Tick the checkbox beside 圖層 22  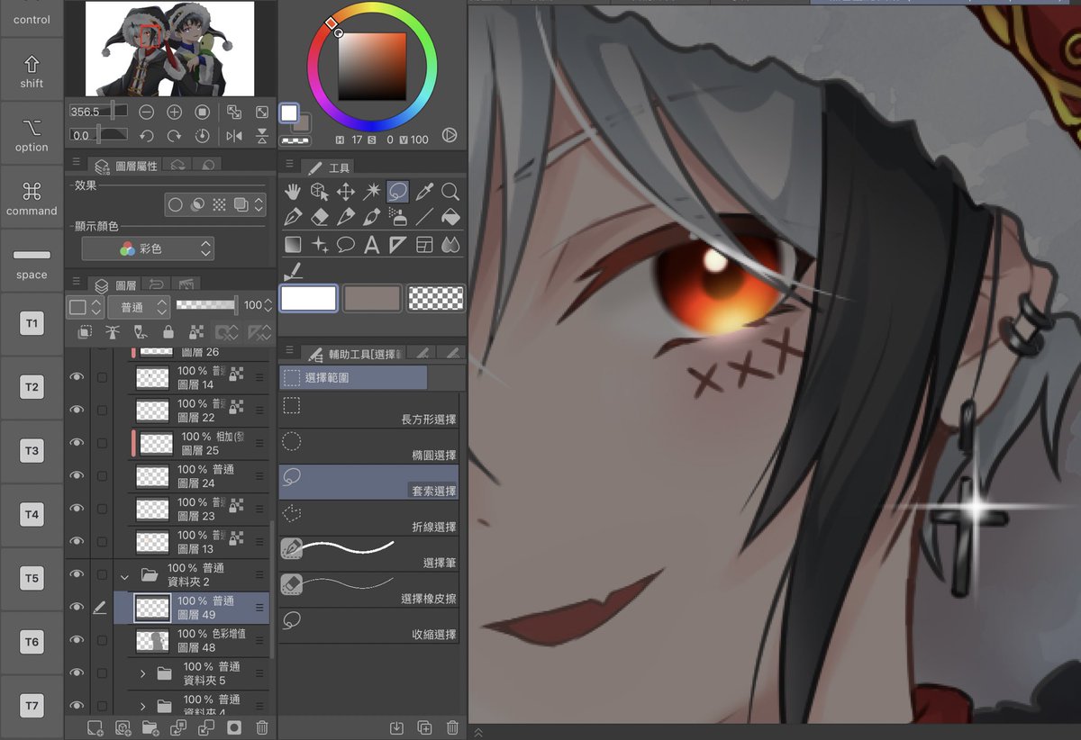[102, 410]
